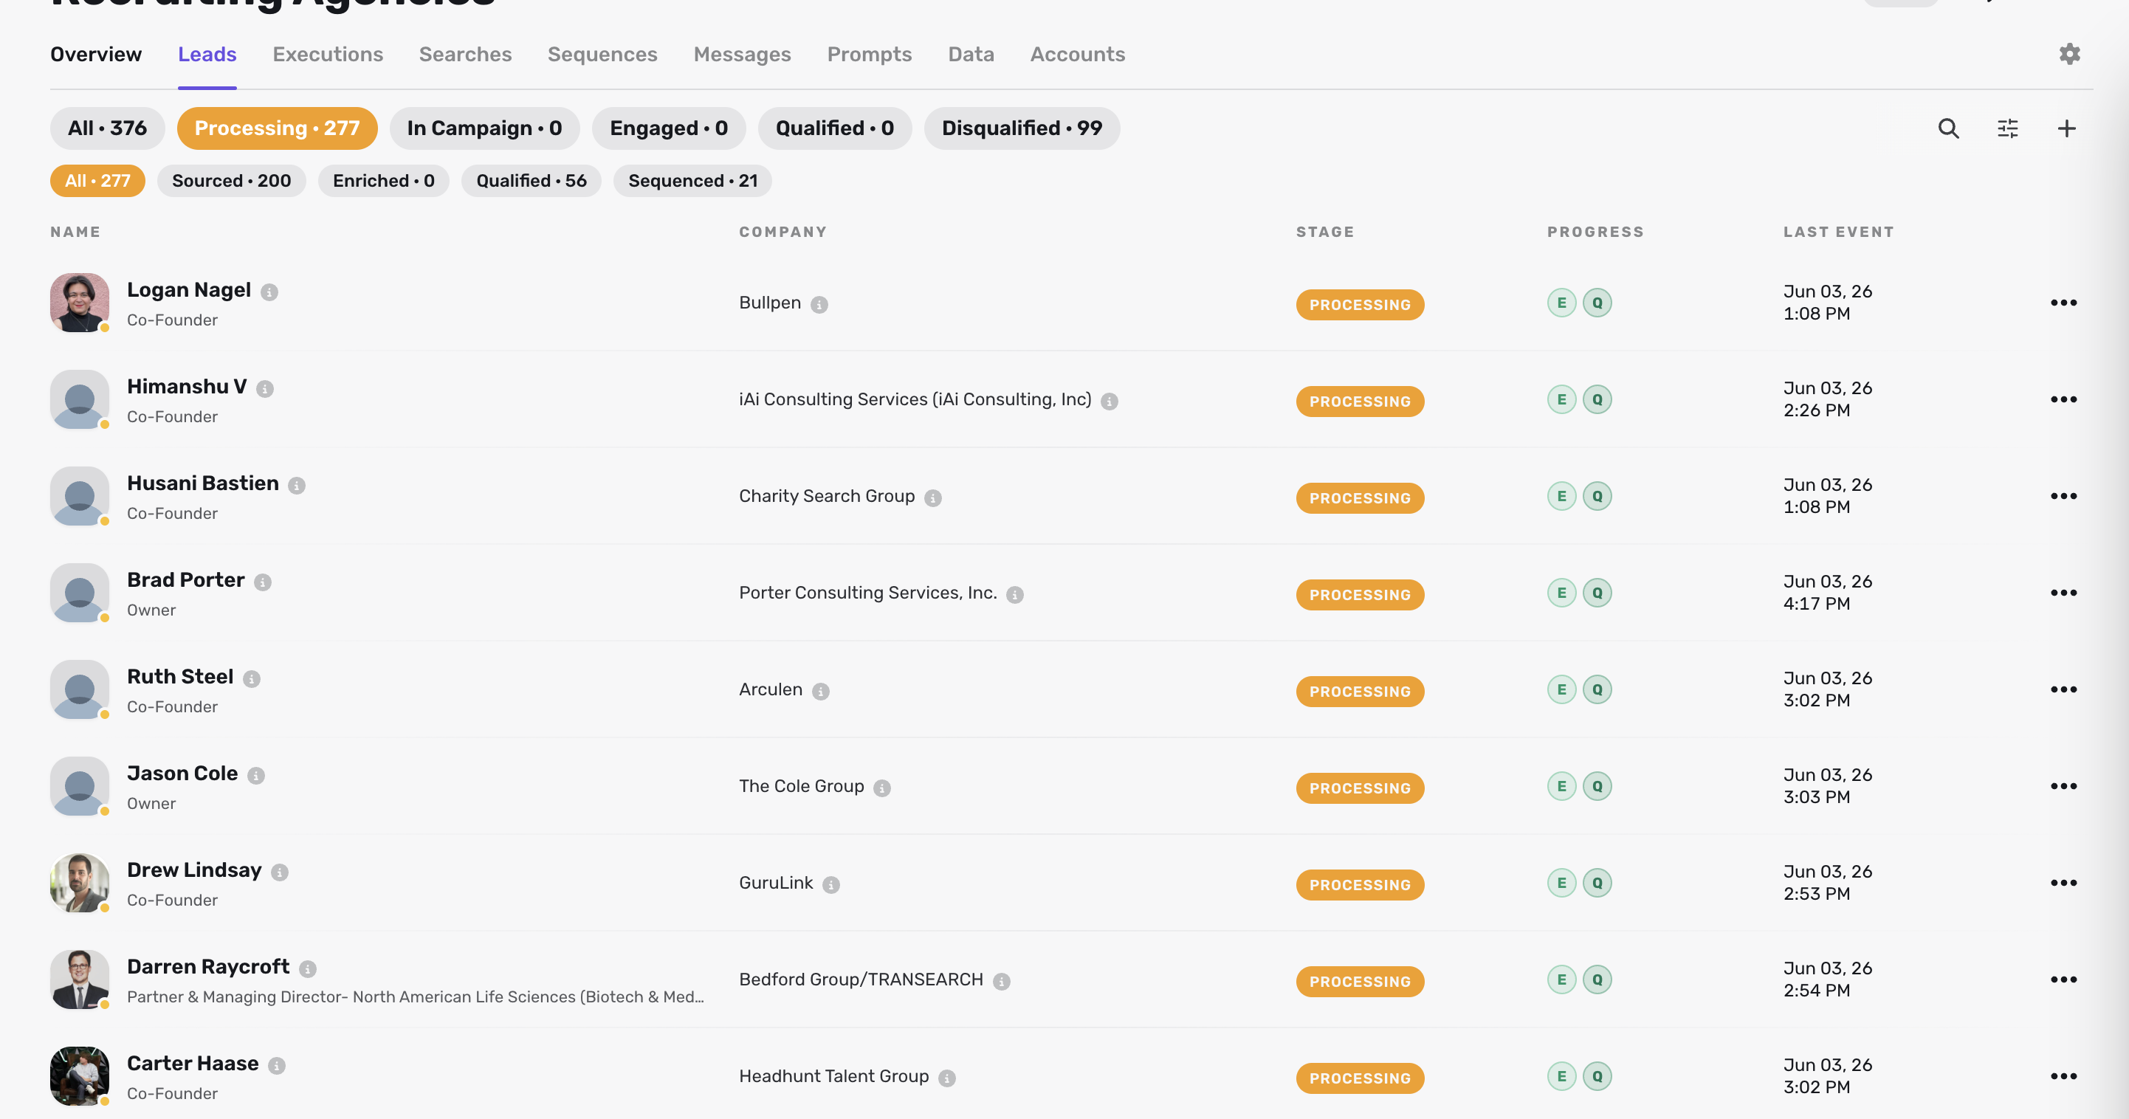Switch to the Executions tab
Image resolution: width=2129 pixels, height=1119 pixels.
point(327,55)
